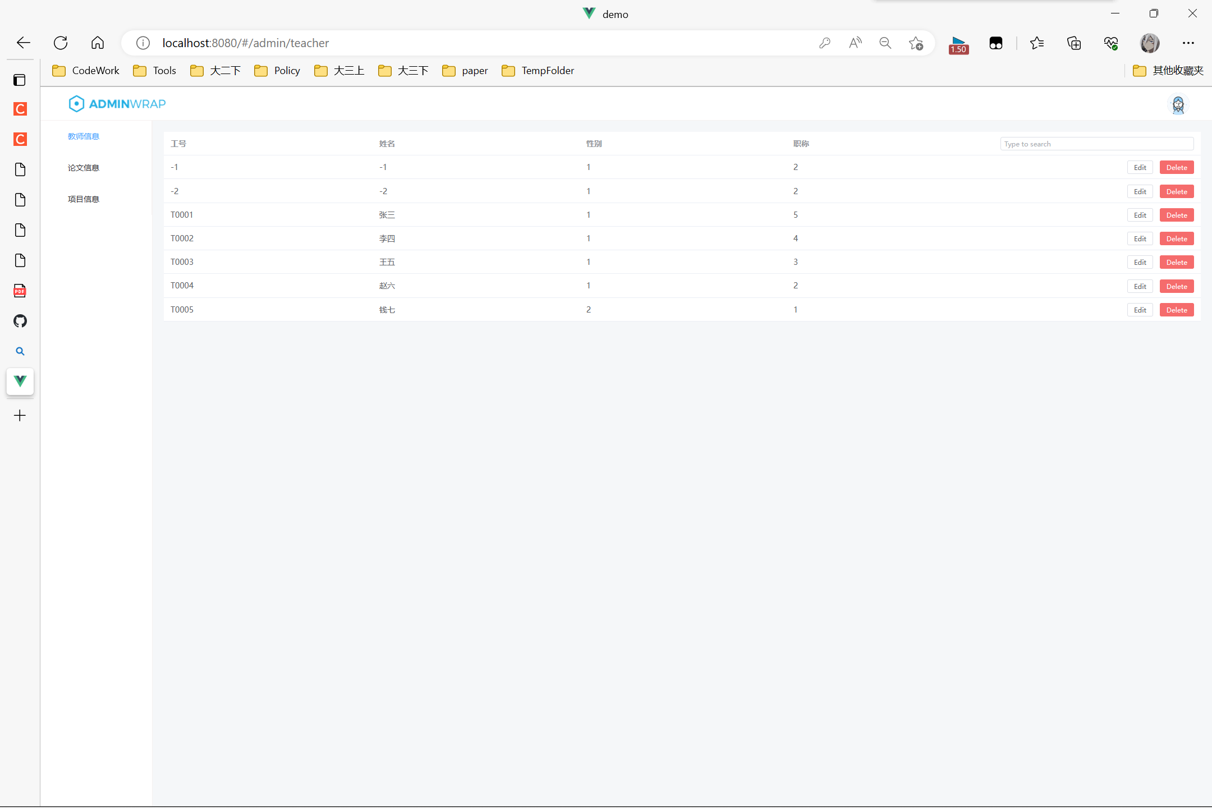Click the Vue demo tab icon
Screen dimensions: 1212x808
(20, 382)
